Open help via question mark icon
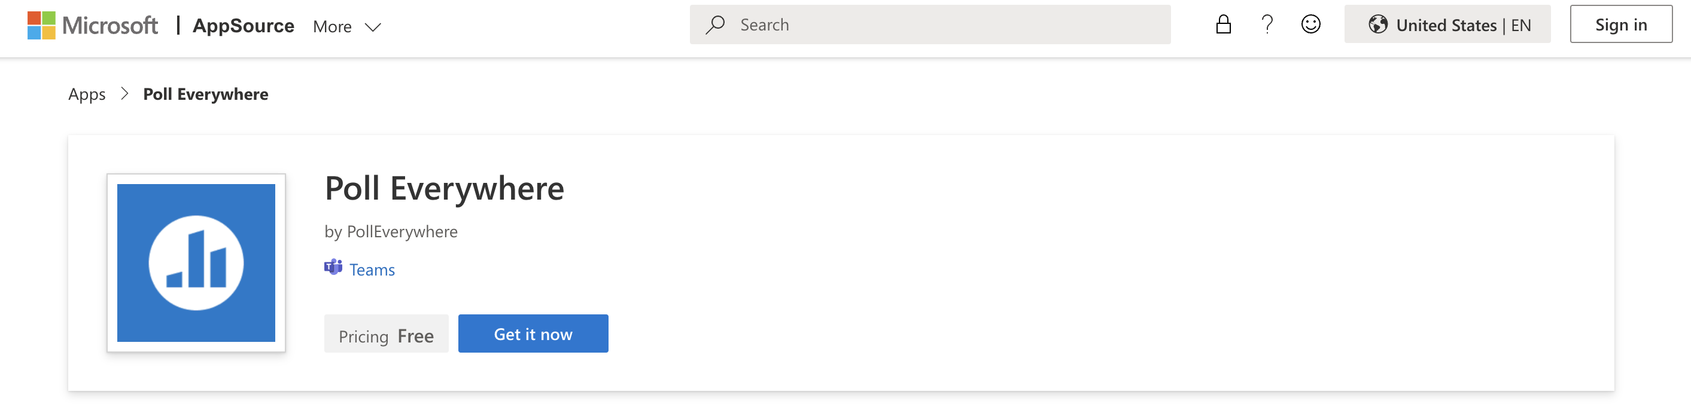The image size is (1691, 410). (x=1267, y=25)
